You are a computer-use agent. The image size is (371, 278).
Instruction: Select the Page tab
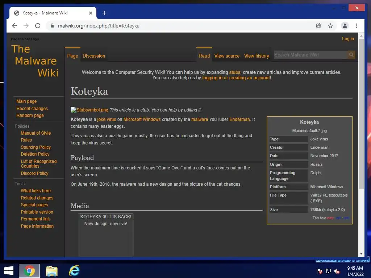[x=72, y=56]
